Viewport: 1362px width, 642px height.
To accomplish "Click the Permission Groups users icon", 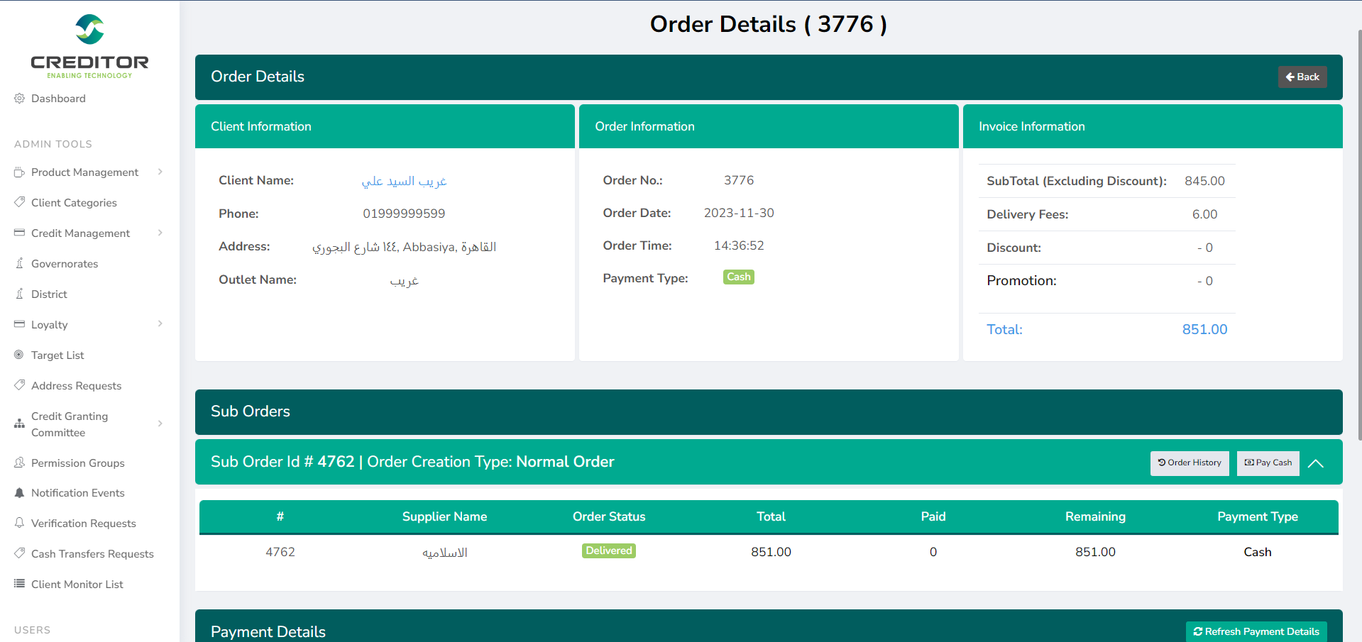I will (19, 463).
